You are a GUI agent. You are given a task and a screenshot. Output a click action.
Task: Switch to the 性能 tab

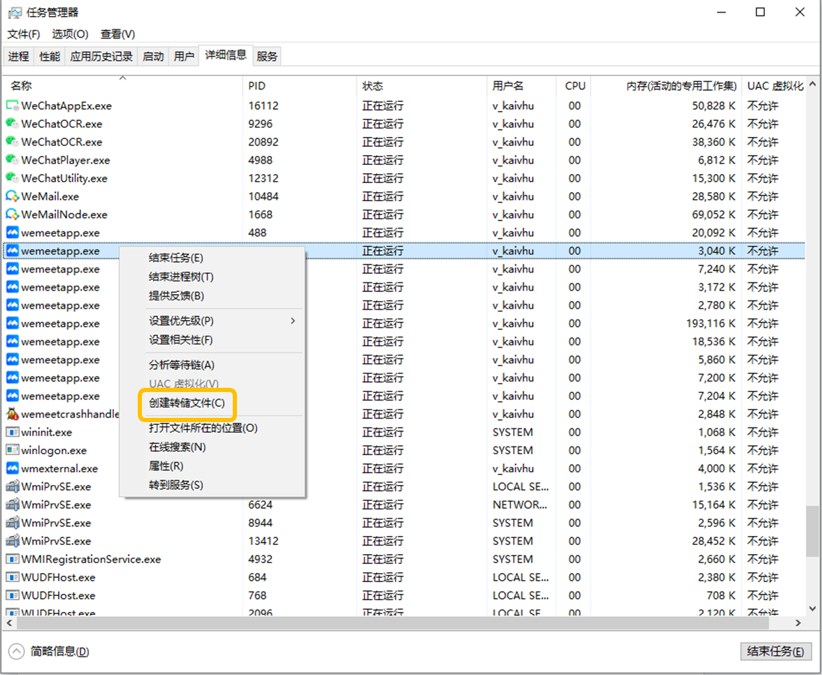click(50, 56)
